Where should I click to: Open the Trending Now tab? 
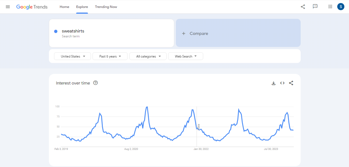pyautogui.click(x=106, y=7)
